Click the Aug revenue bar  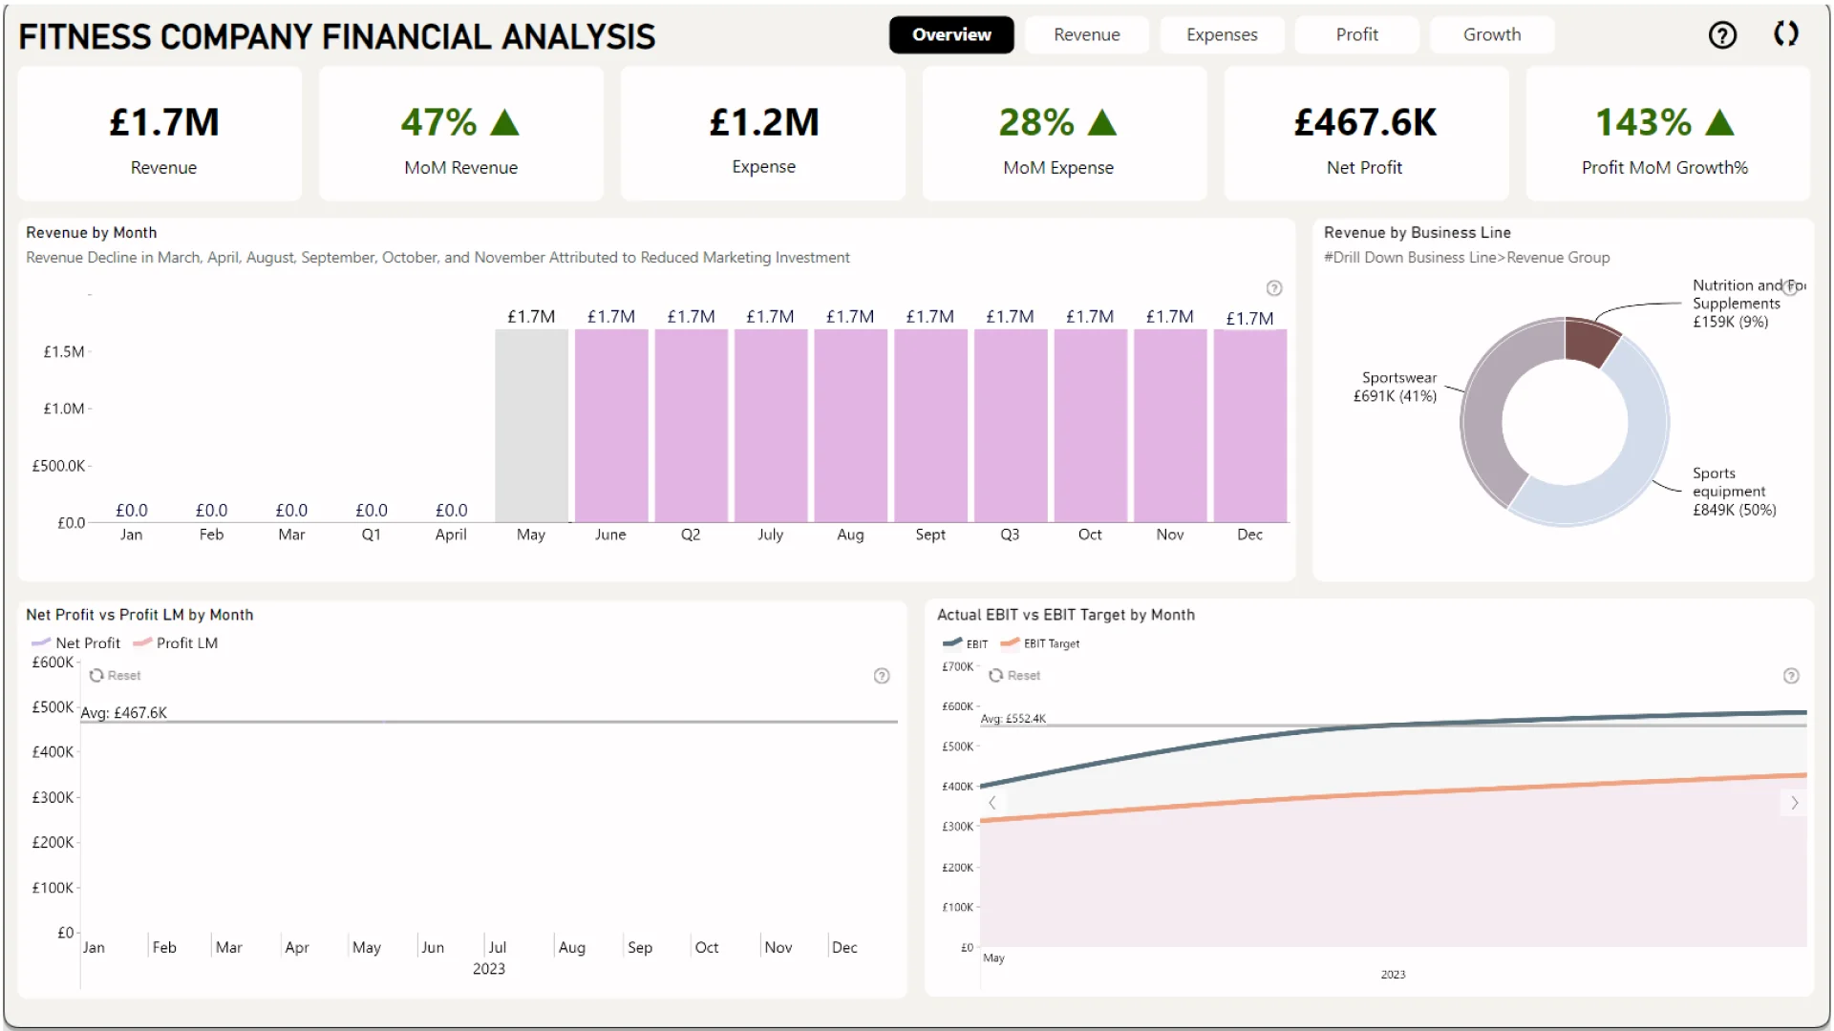pyautogui.click(x=850, y=426)
